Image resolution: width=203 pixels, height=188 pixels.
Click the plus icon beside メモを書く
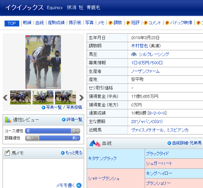pyautogui.click(x=79, y=185)
